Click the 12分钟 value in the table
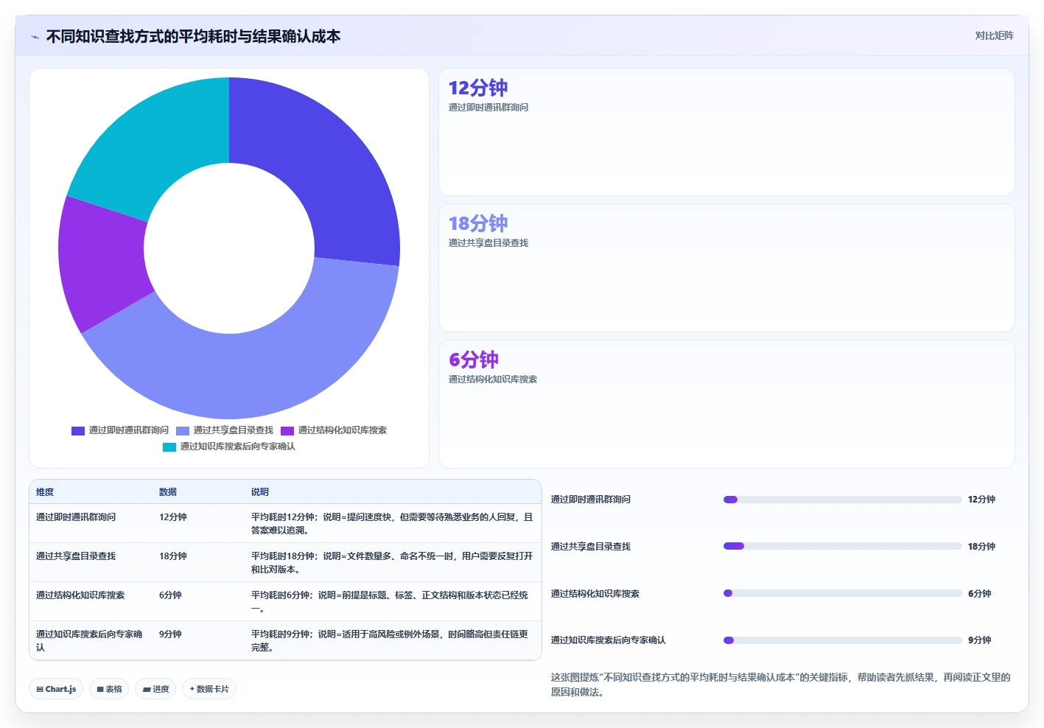1044x728 pixels. (x=173, y=517)
